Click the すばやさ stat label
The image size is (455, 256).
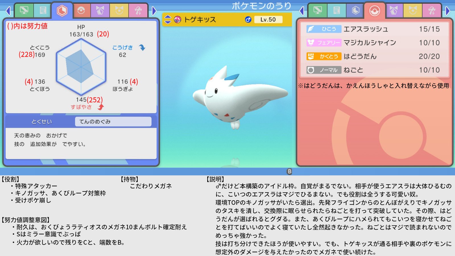(x=81, y=107)
